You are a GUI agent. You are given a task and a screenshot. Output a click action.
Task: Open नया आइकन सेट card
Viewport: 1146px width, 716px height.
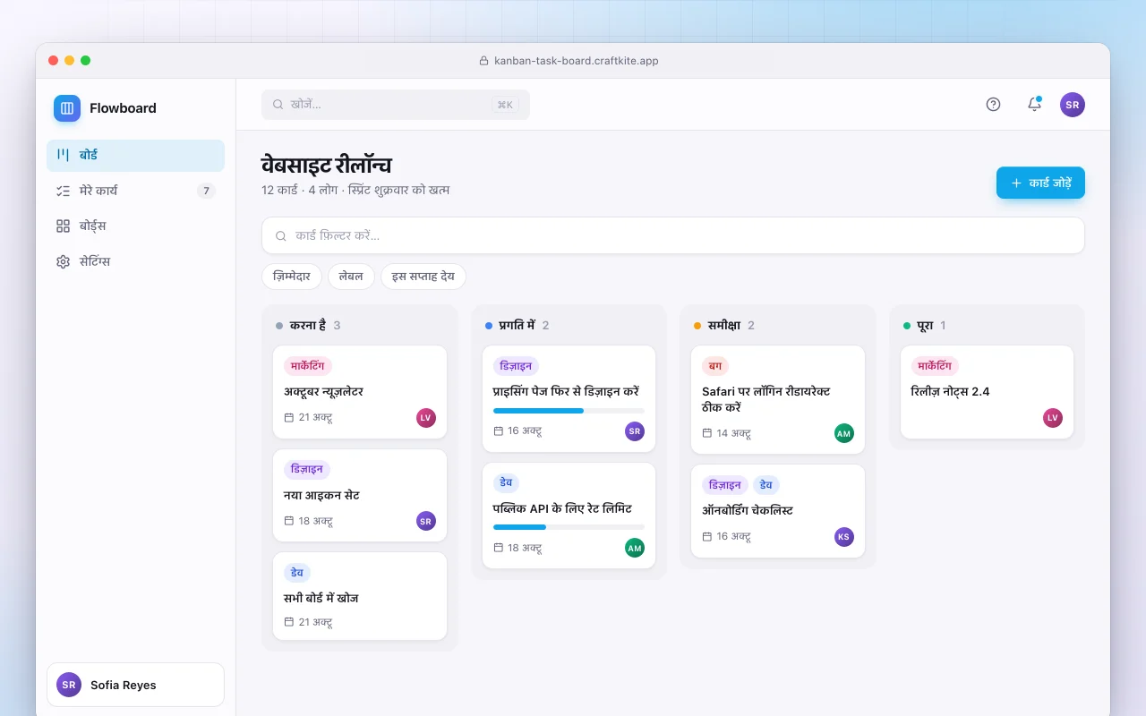coord(360,496)
